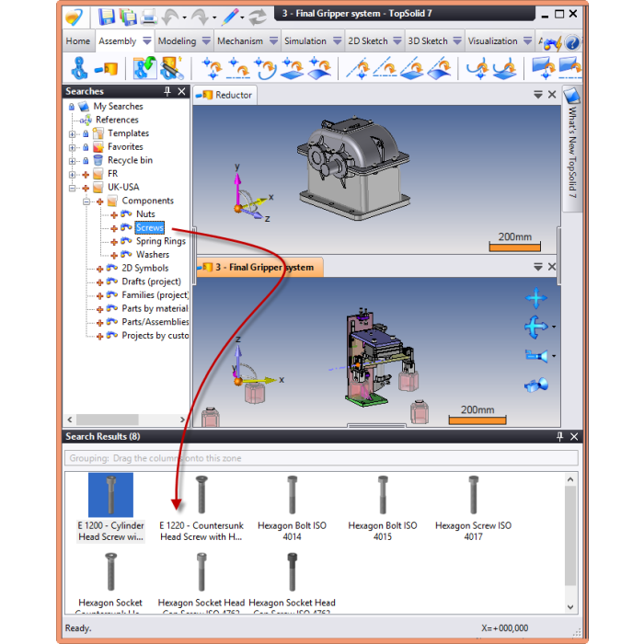Click the blue pan cross icon in viewport

click(536, 298)
